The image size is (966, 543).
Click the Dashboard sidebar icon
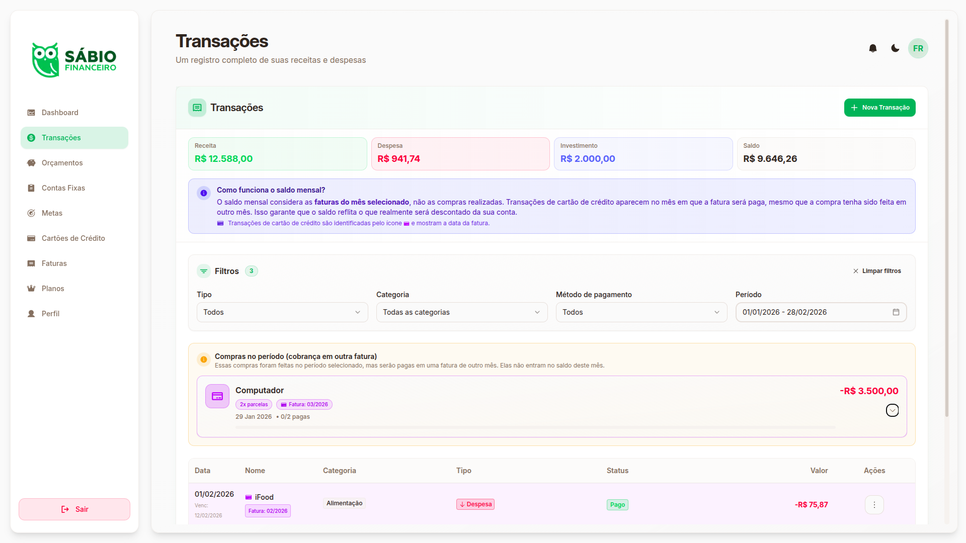31,113
